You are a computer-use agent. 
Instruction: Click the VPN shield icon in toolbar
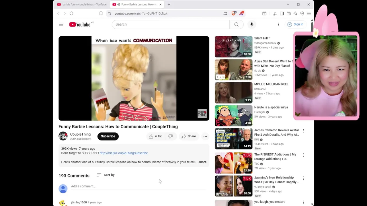[302, 13]
